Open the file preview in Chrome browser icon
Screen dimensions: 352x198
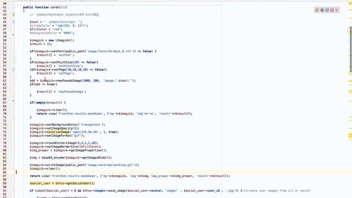click(317, 10)
